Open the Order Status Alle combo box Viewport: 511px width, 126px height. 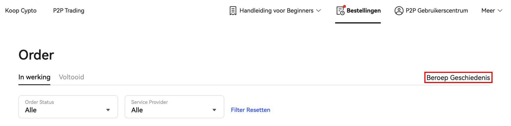(68, 107)
